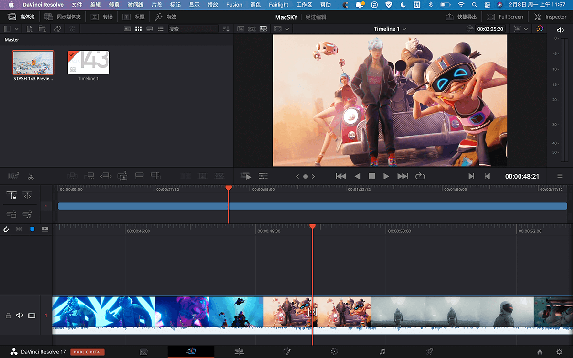This screenshot has width=573, height=358.
Task: Go to Project Manager home icon
Action: 540,352
